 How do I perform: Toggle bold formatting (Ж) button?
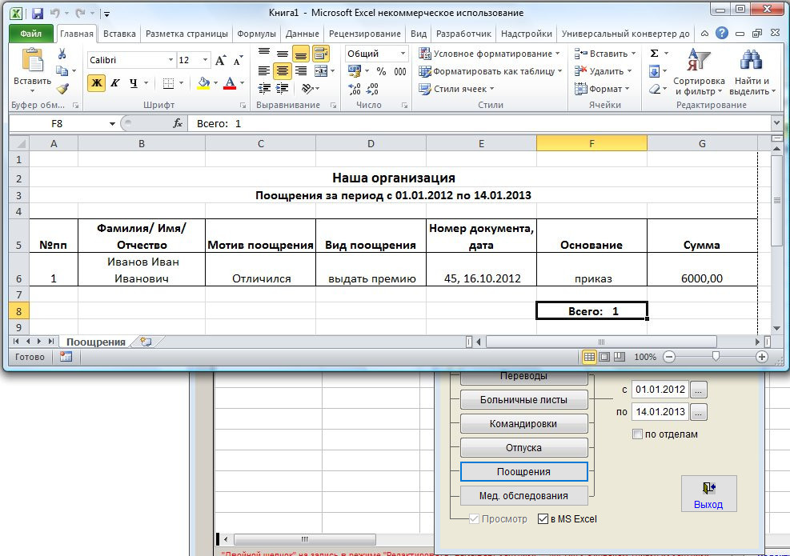tap(96, 83)
